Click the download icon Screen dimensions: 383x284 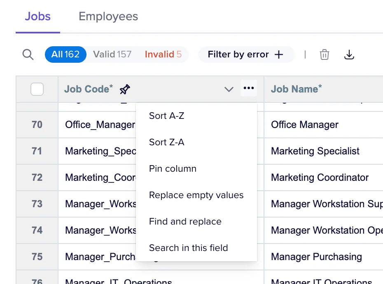point(349,54)
